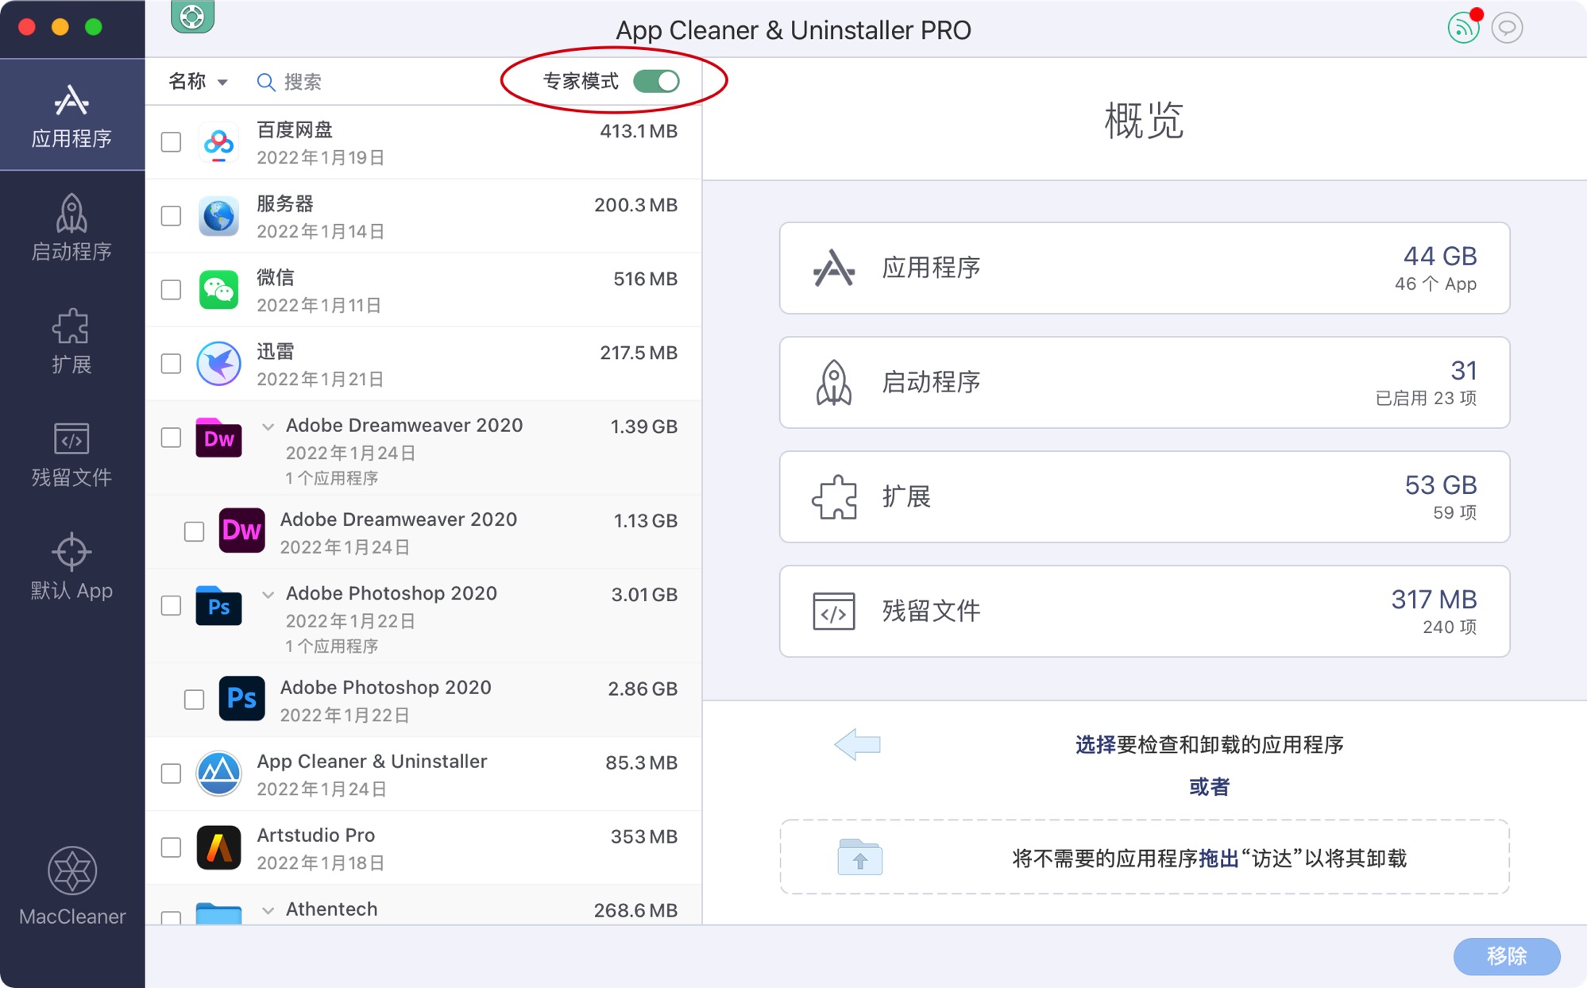Screen dimensions: 1587x988
Task: Open the 应用程序 sidebar section
Action: coord(72,114)
